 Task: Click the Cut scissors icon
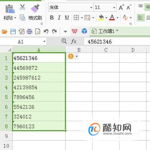[23, 7]
